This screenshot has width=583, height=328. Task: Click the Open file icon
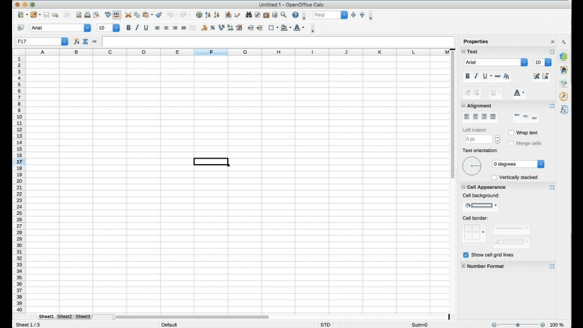34,15
